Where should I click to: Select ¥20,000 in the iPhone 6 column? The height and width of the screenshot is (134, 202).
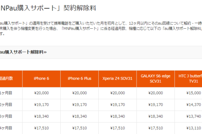42,93
